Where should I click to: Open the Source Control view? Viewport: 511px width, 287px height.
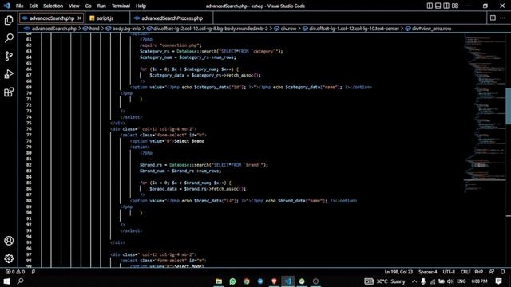tap(9, 56)
